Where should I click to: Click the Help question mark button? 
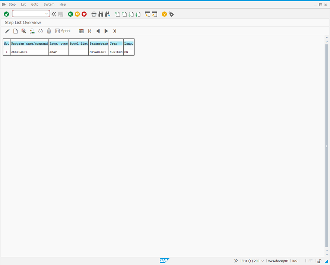(x=164, y=14)
